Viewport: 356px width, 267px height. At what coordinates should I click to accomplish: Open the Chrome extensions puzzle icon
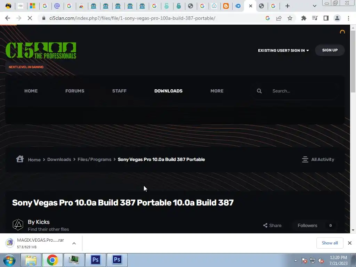click(x=304, y=18)
